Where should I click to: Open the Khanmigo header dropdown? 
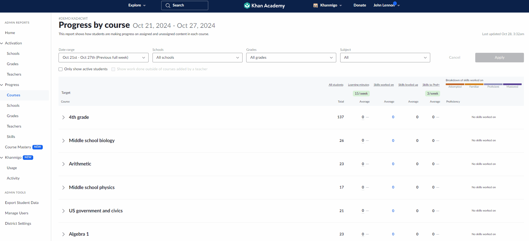click(331, 5)
